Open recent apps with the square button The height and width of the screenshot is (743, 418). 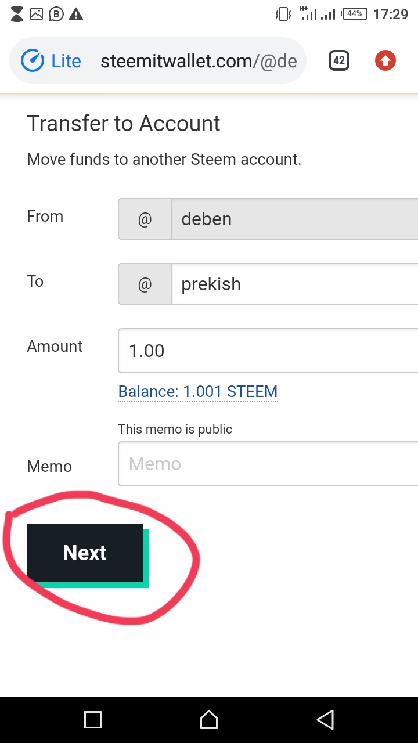[93, 720]
